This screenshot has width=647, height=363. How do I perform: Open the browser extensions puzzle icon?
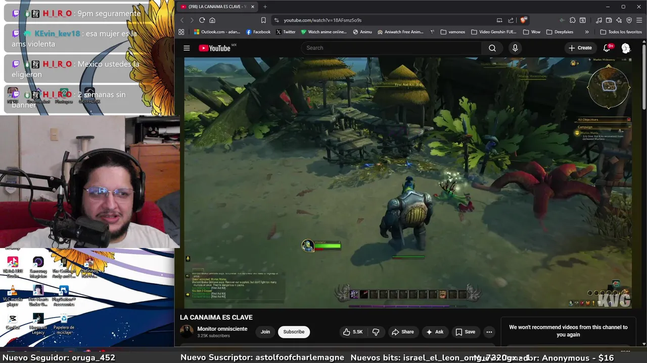pyautogui.click(x=572, y=20)
